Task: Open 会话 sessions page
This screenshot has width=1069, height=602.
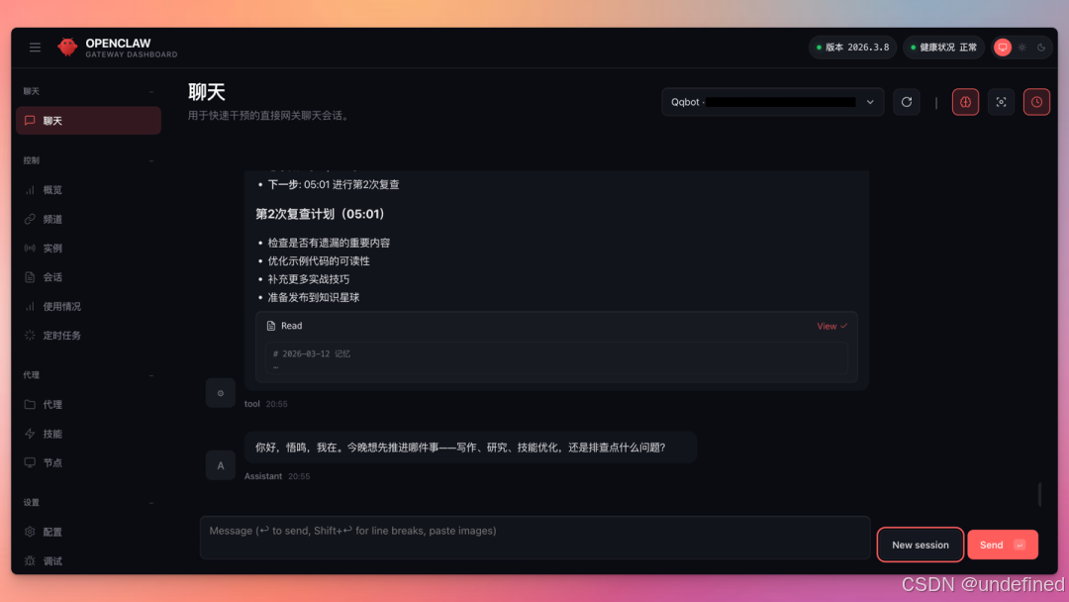Action: click(89, 277)
